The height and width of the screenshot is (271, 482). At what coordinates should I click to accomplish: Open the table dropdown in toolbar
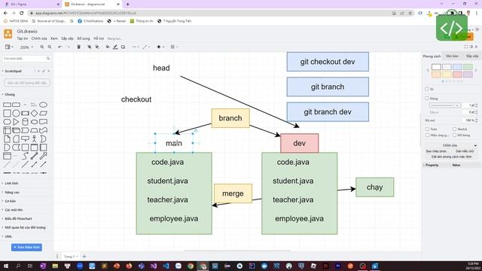174,47
